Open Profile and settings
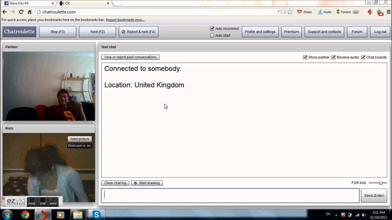This screenshot has width=392, height=220. click(260, 32)
